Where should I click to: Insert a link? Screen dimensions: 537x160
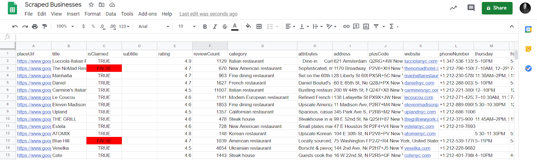pos(346,26)
